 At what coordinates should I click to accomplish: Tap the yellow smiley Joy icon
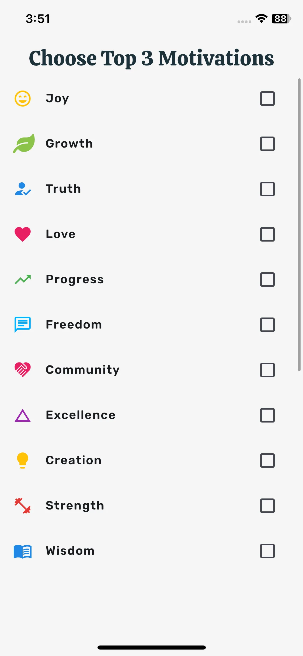point(23,99)
